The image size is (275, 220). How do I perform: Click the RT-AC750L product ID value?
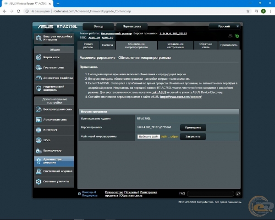143,119
